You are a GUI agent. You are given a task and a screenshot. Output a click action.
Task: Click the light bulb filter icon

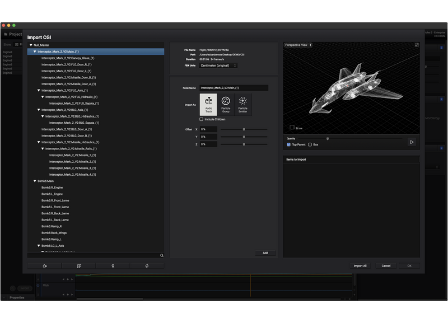[113, 266]
